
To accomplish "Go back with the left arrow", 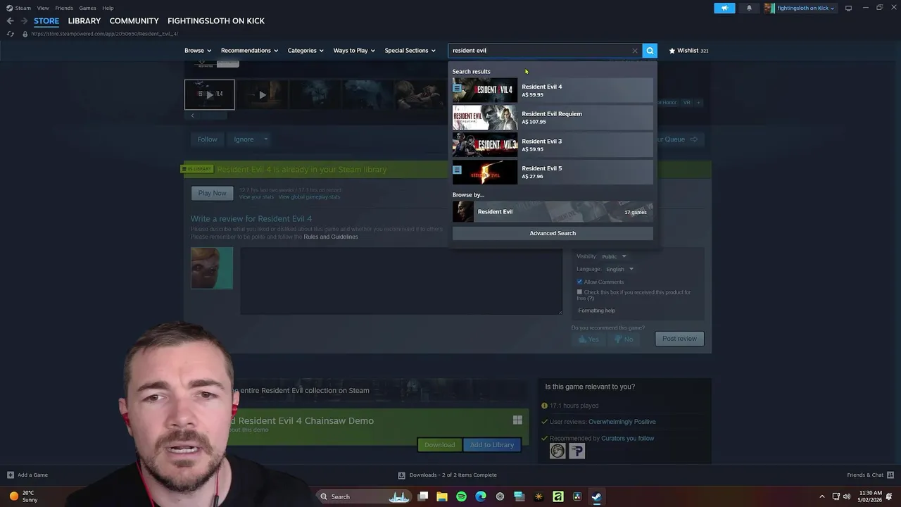I will (10, 21).
